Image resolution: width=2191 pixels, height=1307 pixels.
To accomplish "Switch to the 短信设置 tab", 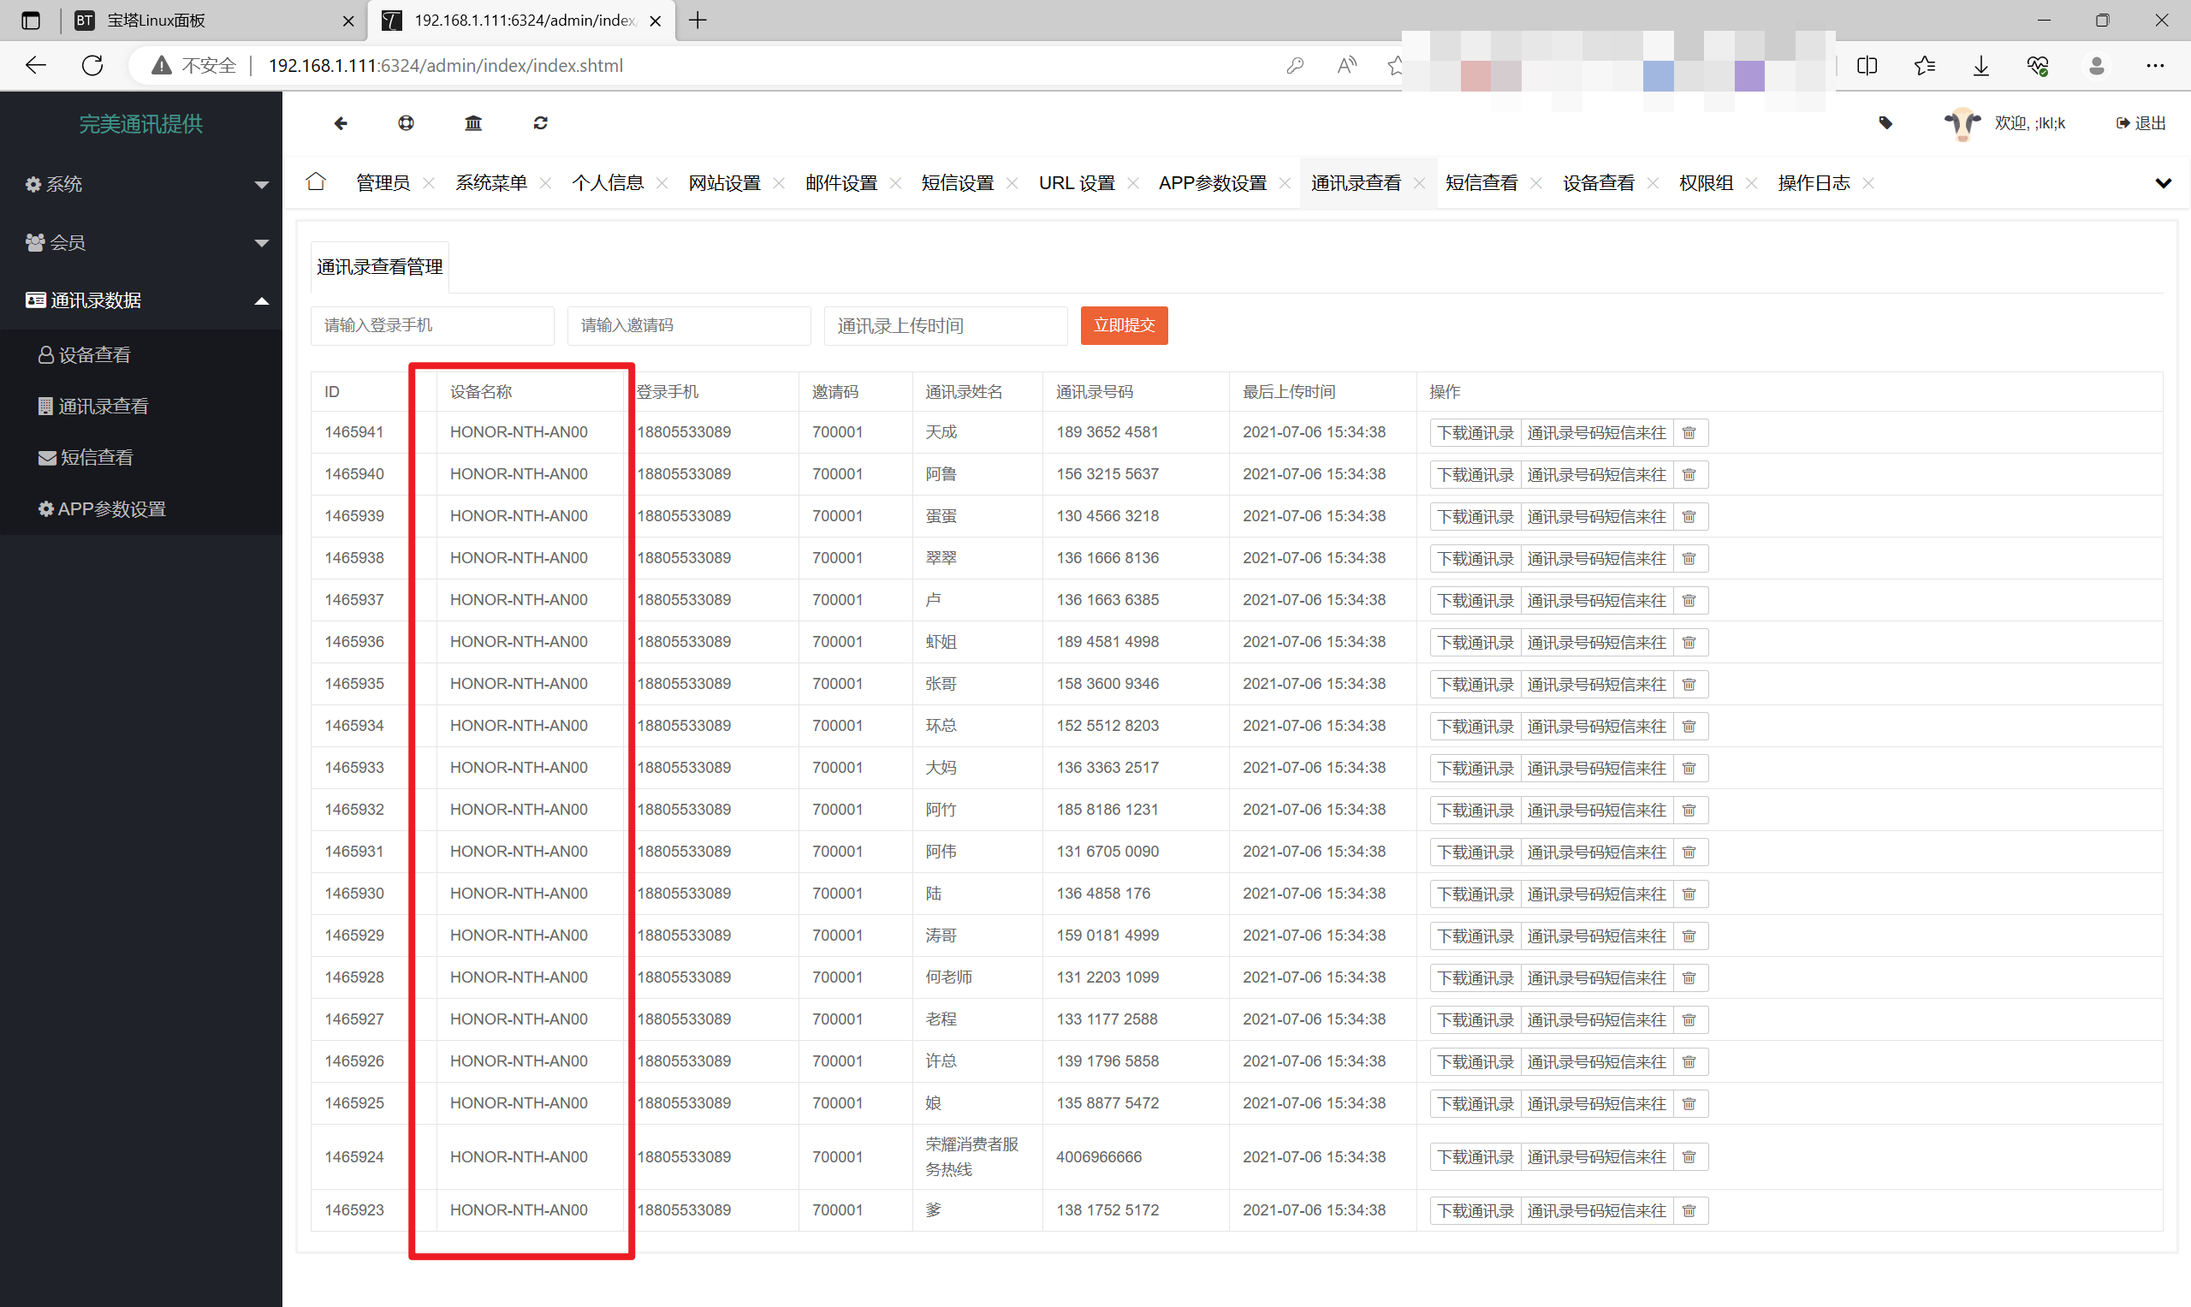I will pyautogui.click(x=957, y=183).
